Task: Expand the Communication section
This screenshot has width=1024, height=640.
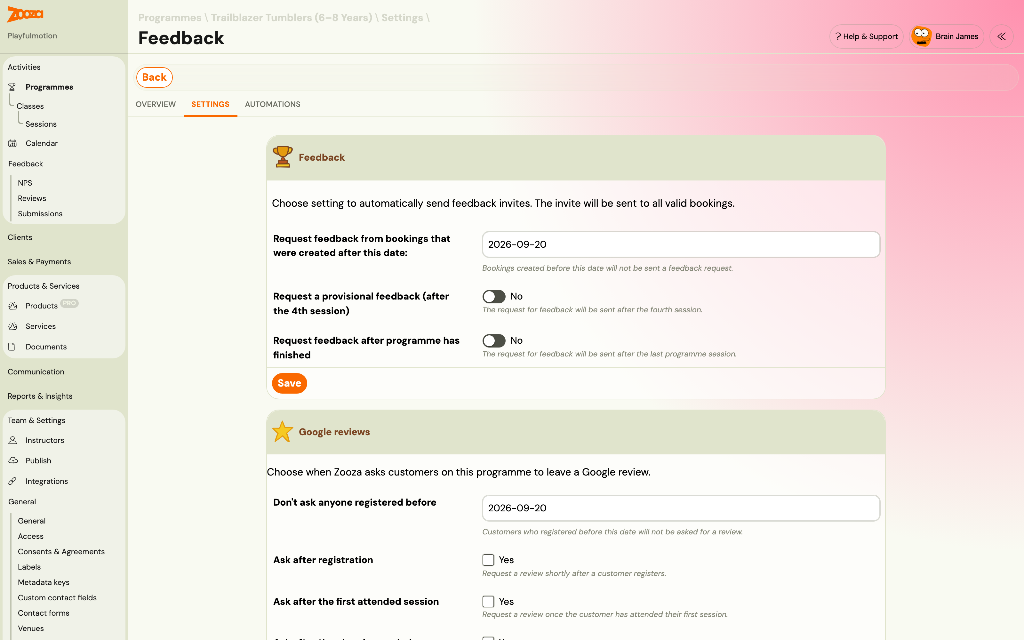Action: 36,372
